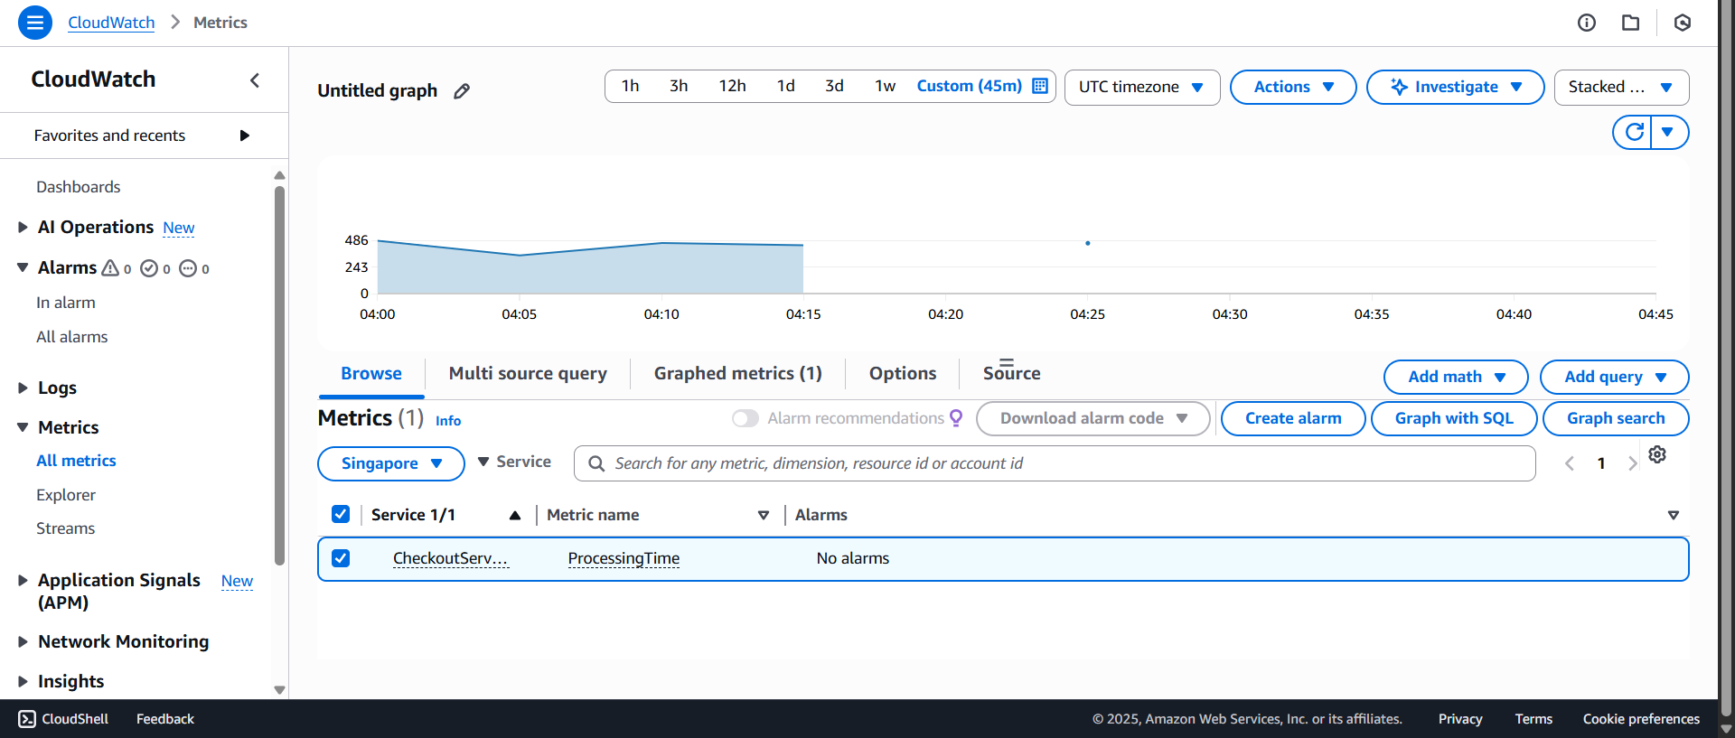Refresh the graph with the reload icon
Image resolution: width=1735 pixels, height=738 pixels.
[1634, 132]
